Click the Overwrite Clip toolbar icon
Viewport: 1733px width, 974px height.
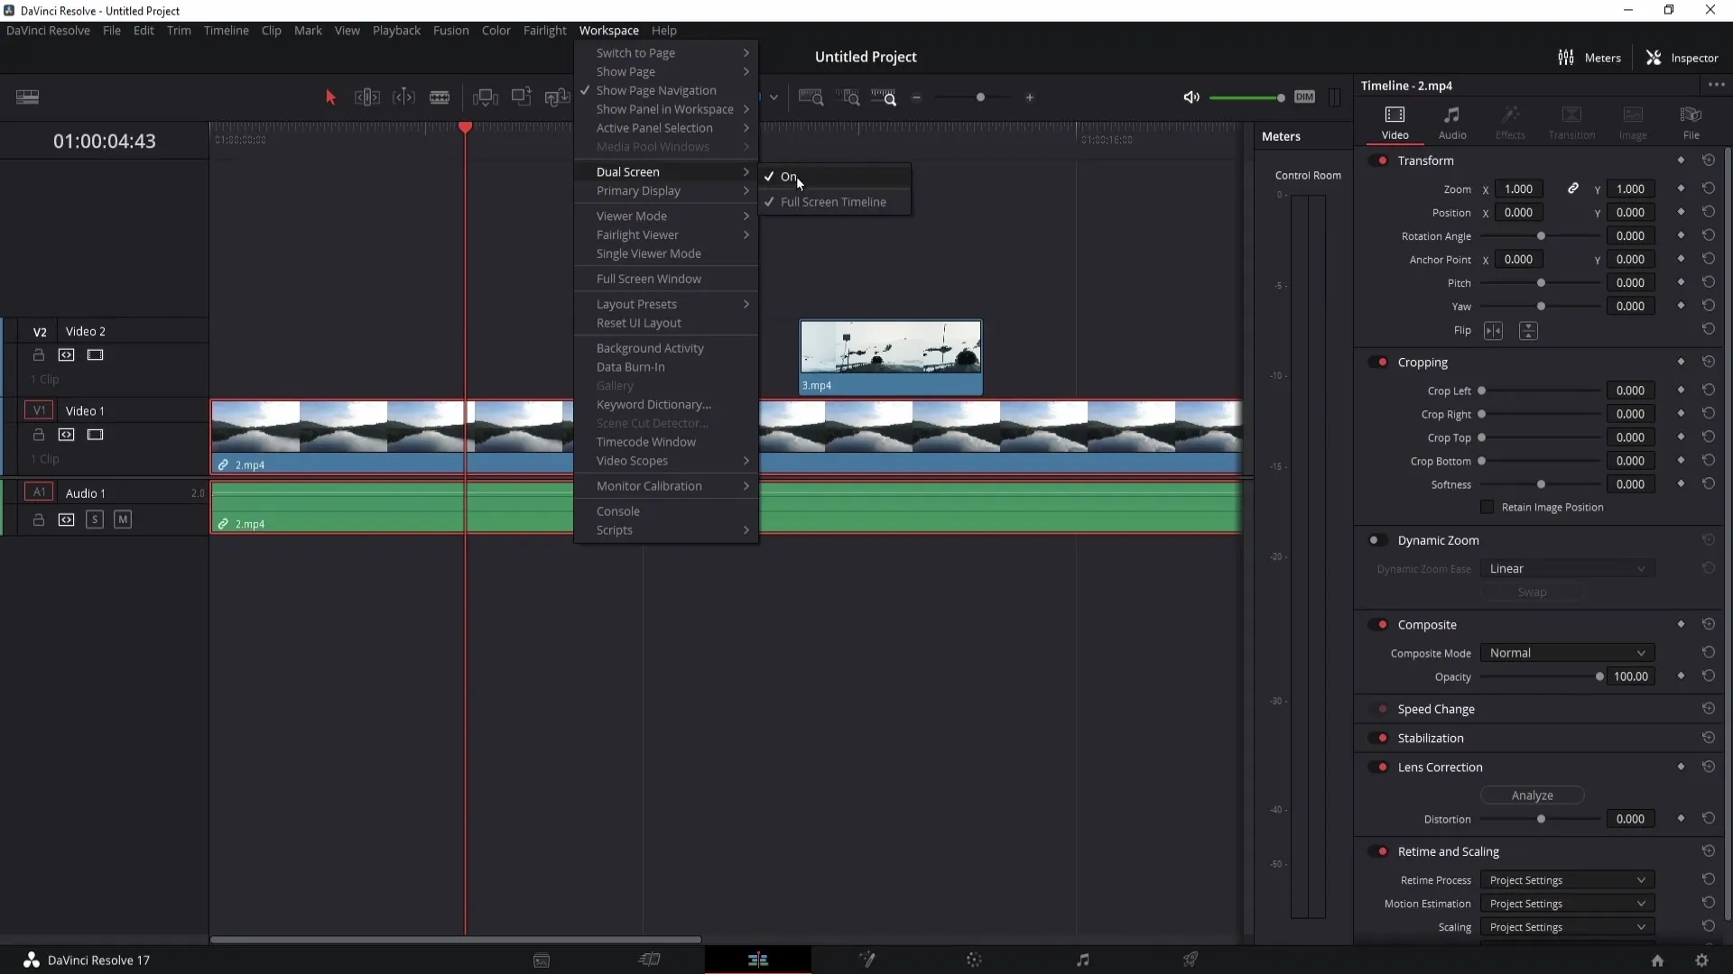pyautogui.click(x=522, y=97)
